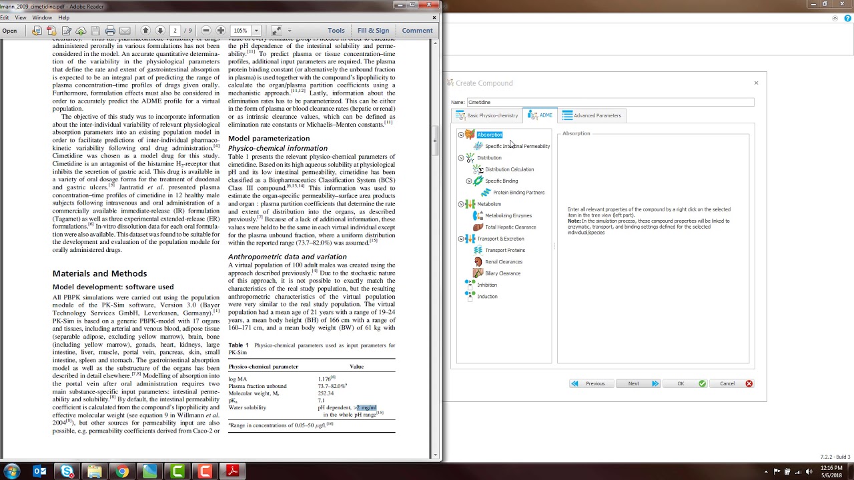Viewport: 854px width, 480px height.
Task: Select Specific Binding in the ADME tree
Action: [501, 181]
